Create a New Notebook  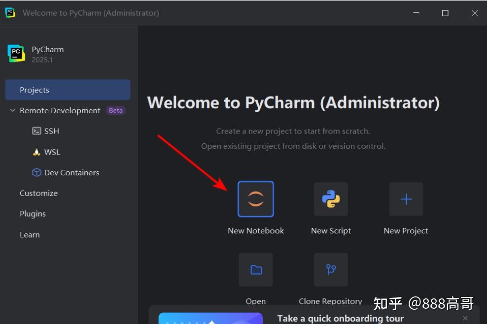click(x=255, y=199)
